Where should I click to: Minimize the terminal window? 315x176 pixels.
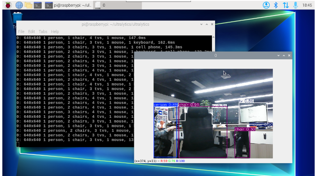pos(201,24)
